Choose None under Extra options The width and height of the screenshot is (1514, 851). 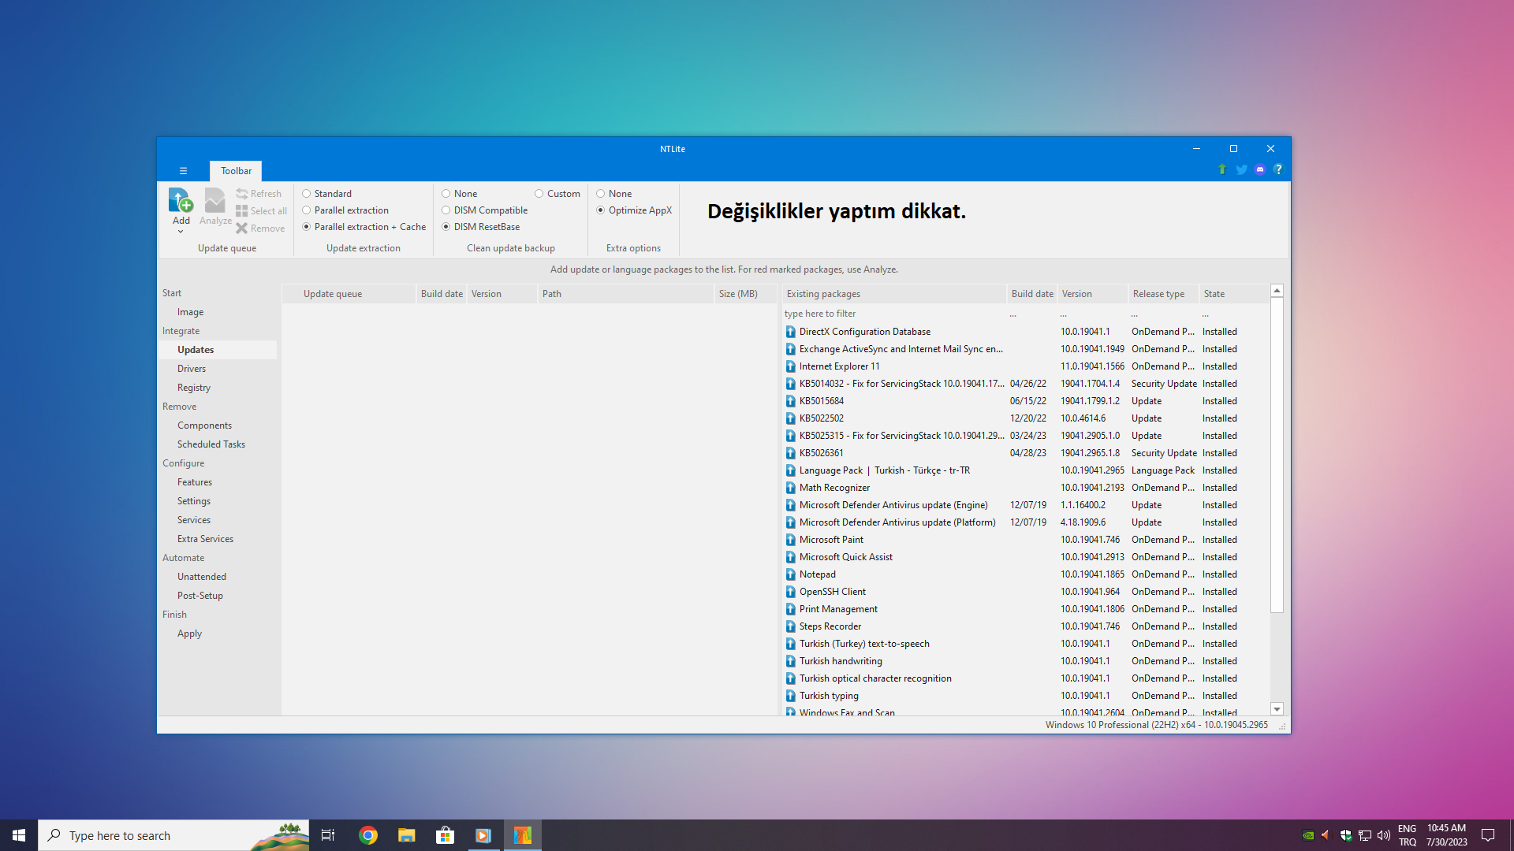tap(601, 194)
